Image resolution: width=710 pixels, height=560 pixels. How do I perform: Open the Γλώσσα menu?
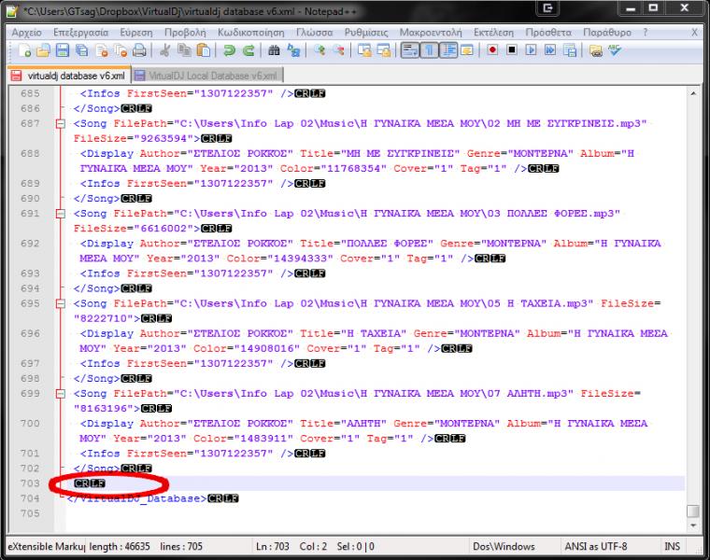tap(314, 33)
